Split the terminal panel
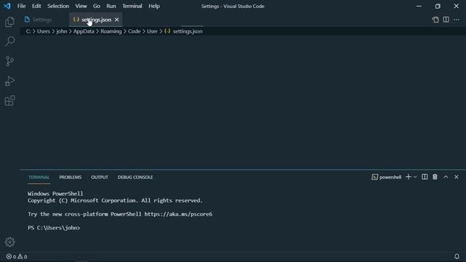 (x=424, y=177)
